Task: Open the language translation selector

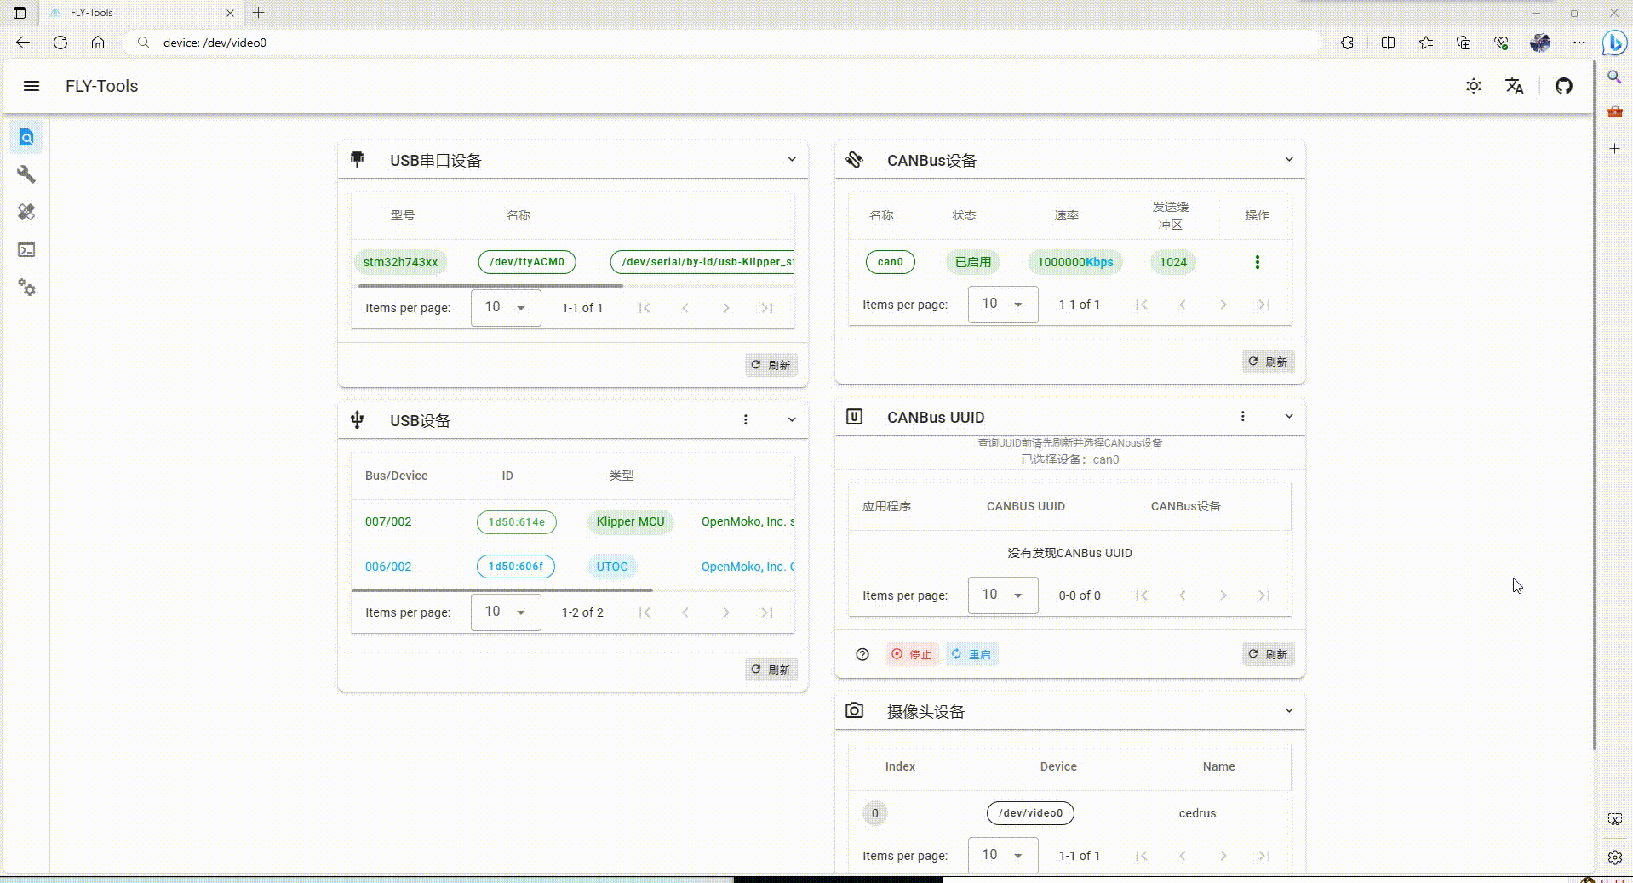Action: [x=1515, y=86]
